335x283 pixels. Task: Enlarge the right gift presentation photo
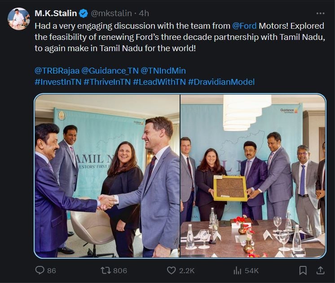coord(253,176)
